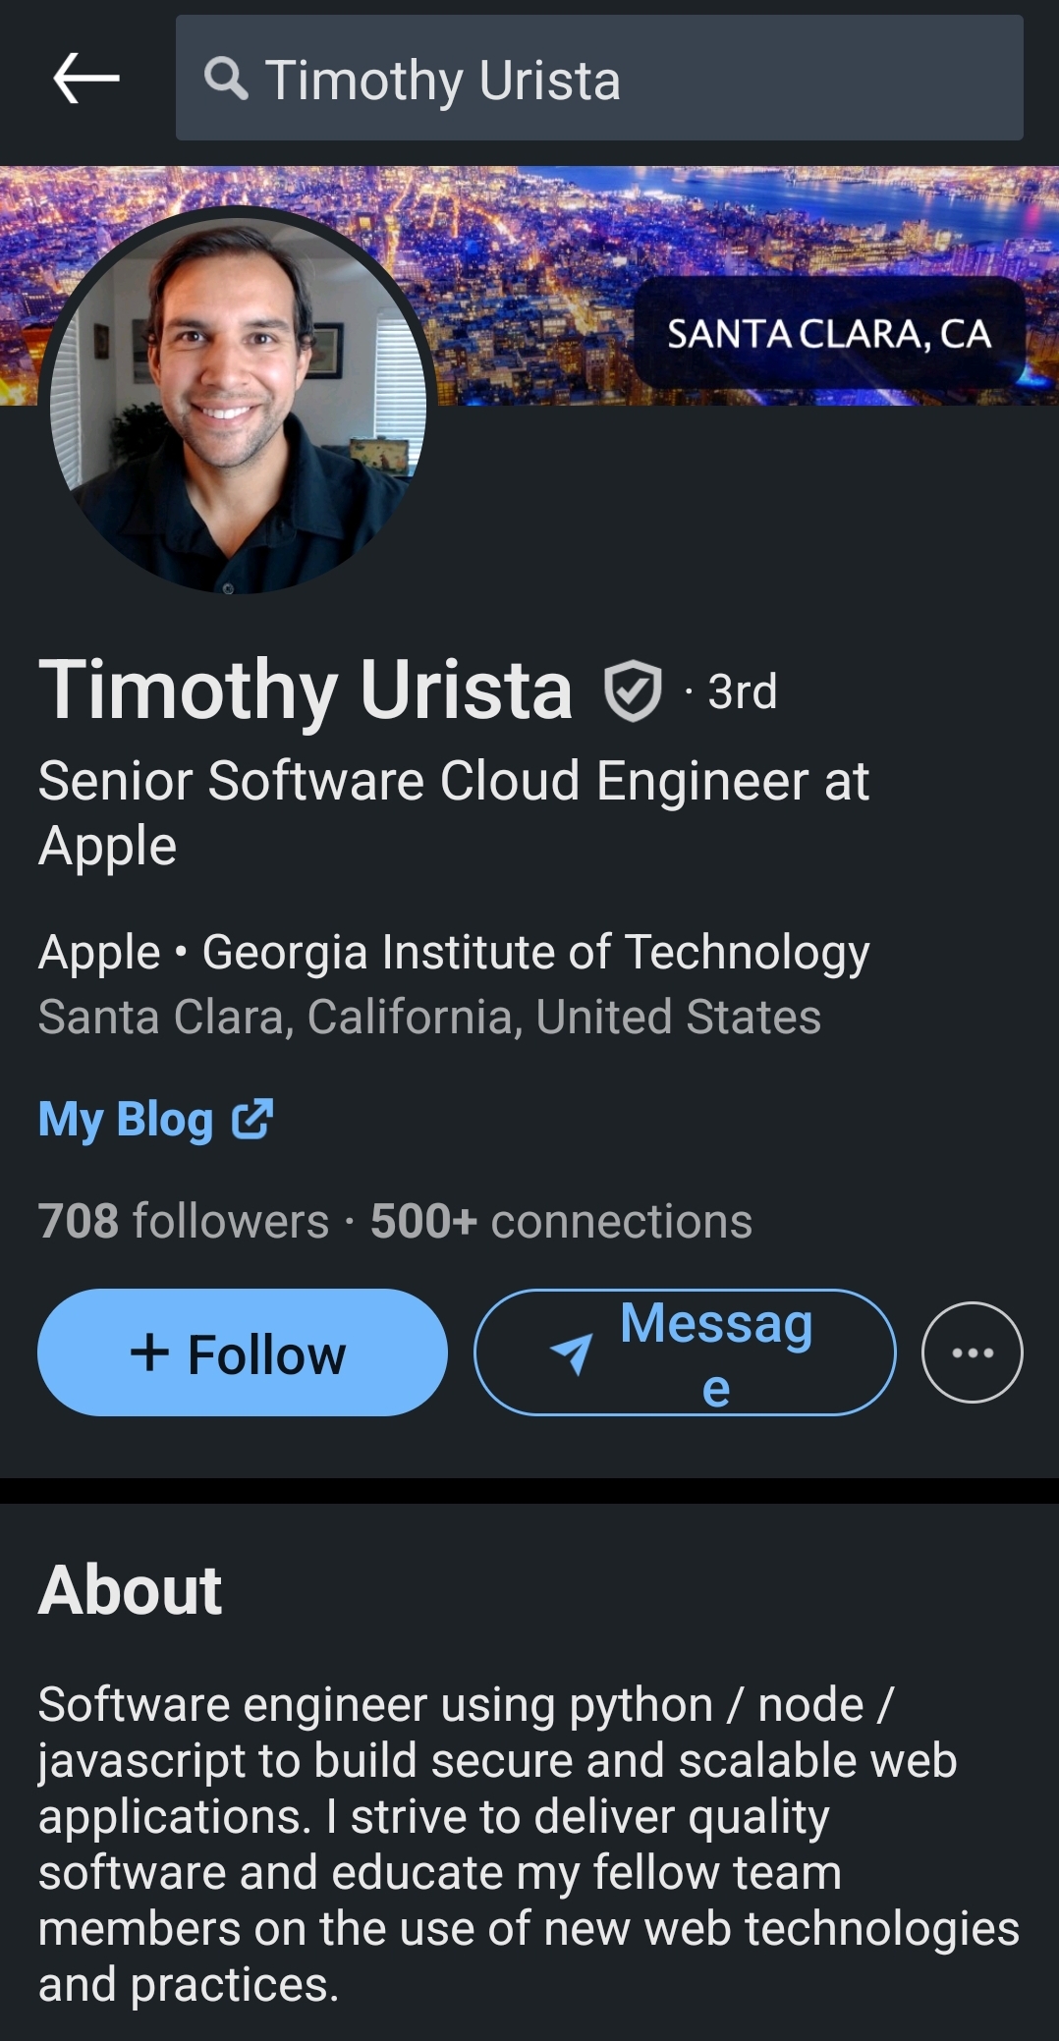Tap the 3rd degree connection label
The image size is (1059, 2041).
tap(742, 691)
